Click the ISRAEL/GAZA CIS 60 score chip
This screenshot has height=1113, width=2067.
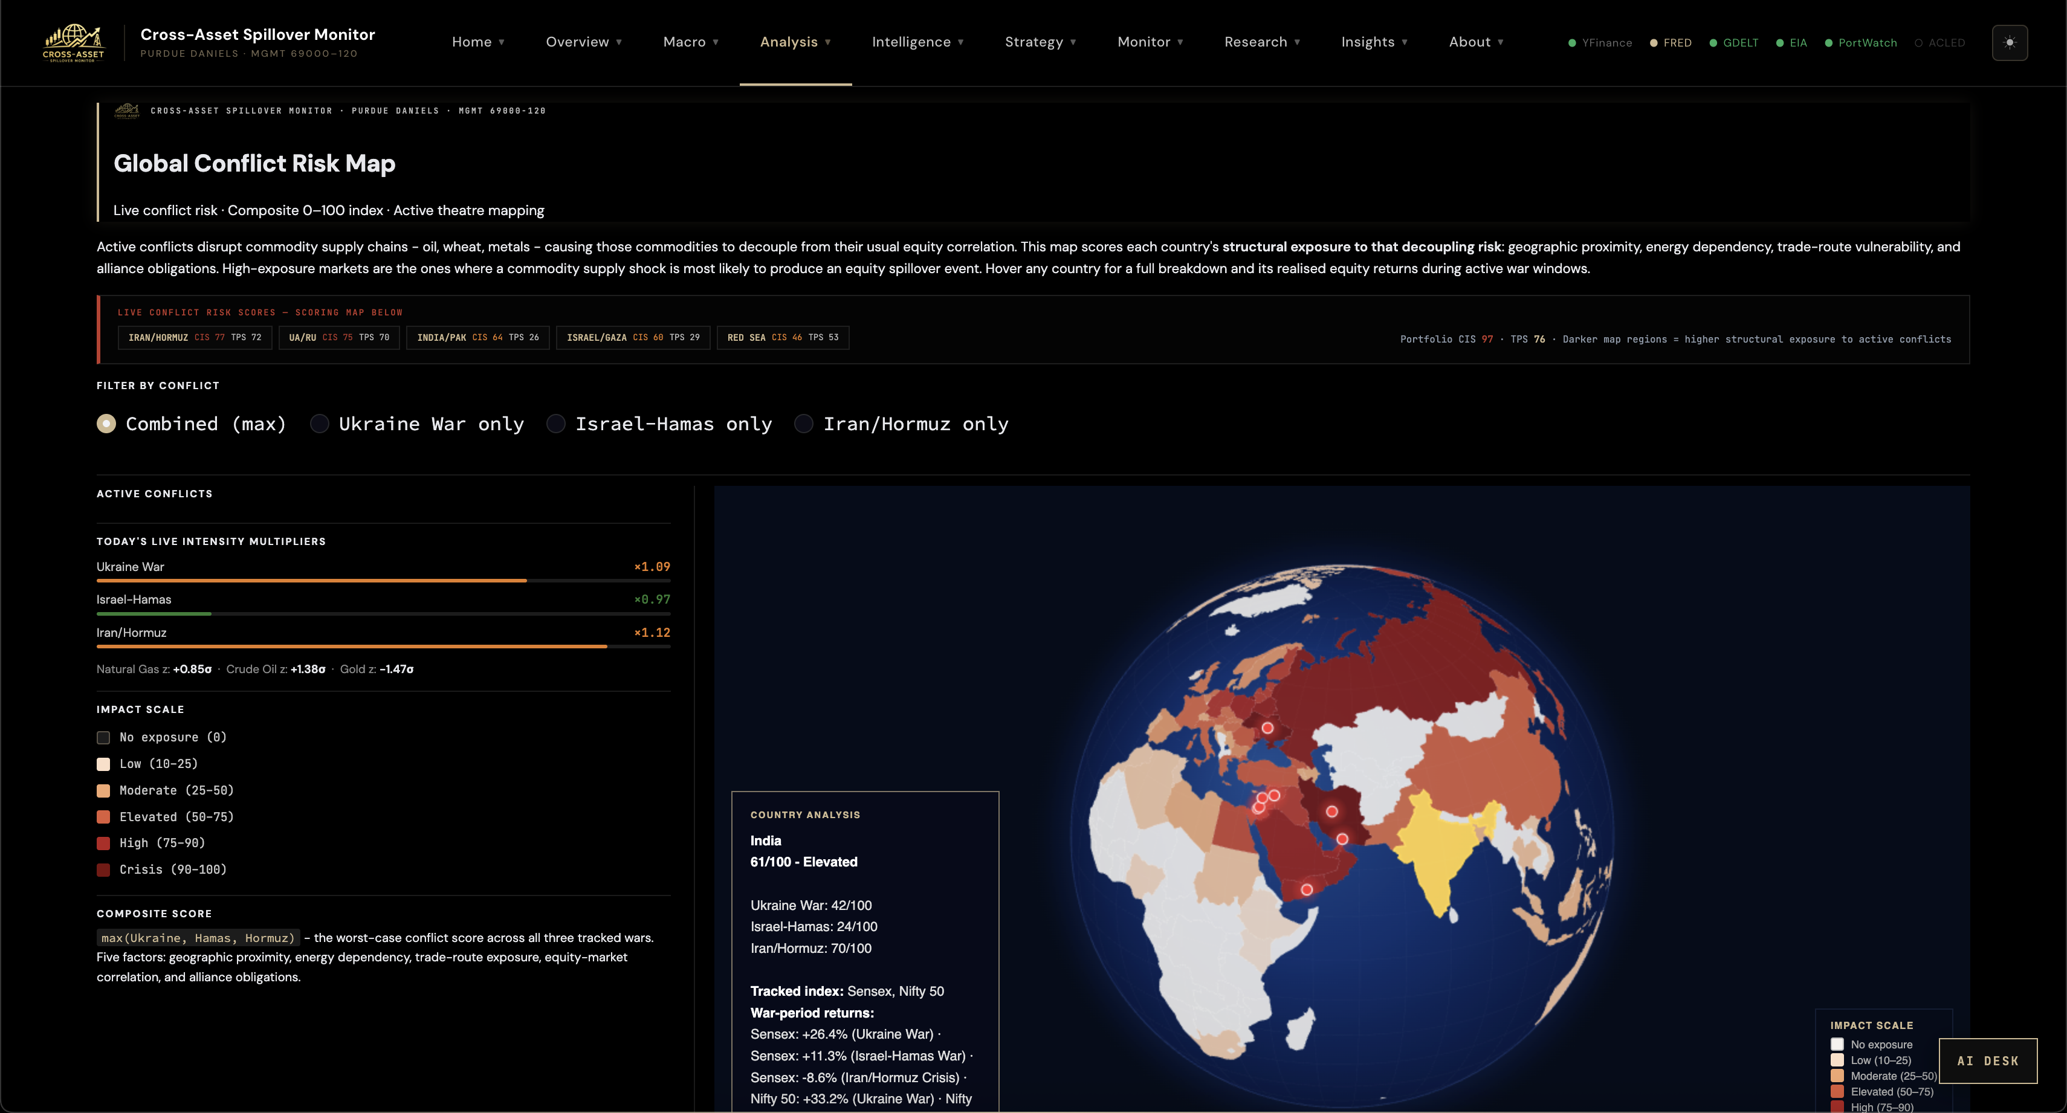click(x=633, y=337)
